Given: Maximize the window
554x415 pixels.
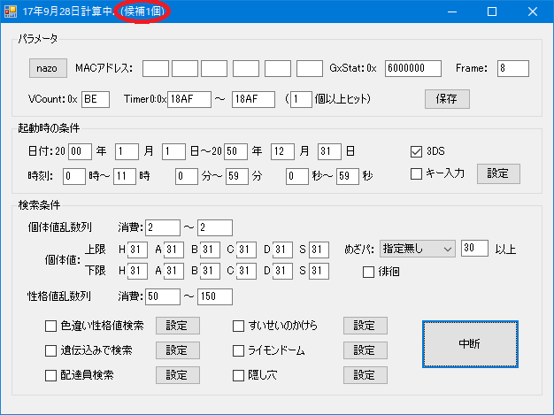Looking at the screenshot, I should click(x=492, y=12).
